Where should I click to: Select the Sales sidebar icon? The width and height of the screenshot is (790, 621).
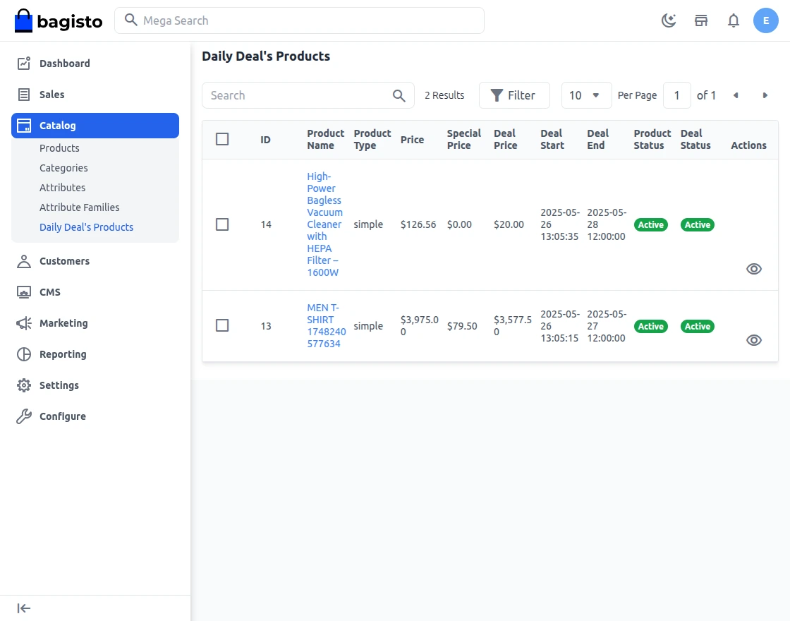[x=23, y=94]
